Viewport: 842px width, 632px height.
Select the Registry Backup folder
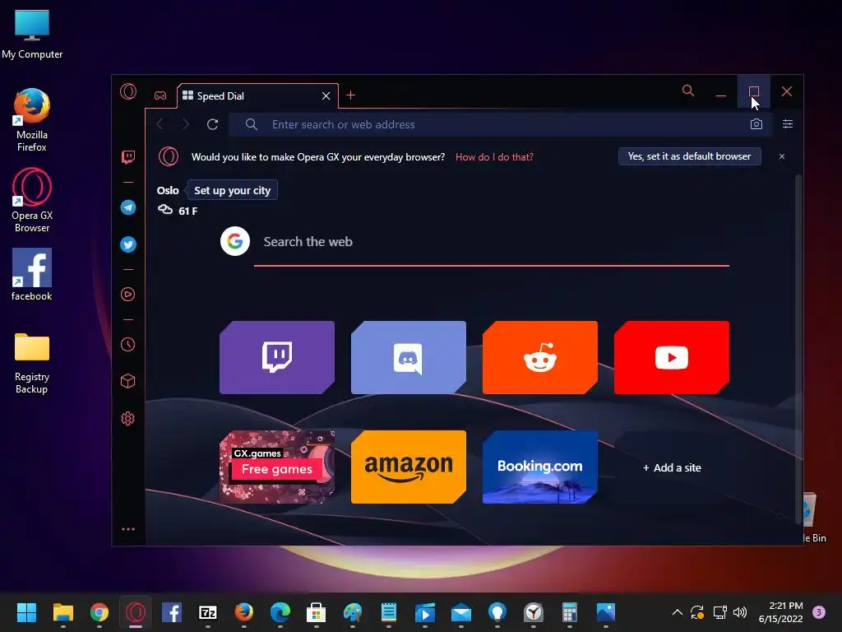tap(32, 363)
